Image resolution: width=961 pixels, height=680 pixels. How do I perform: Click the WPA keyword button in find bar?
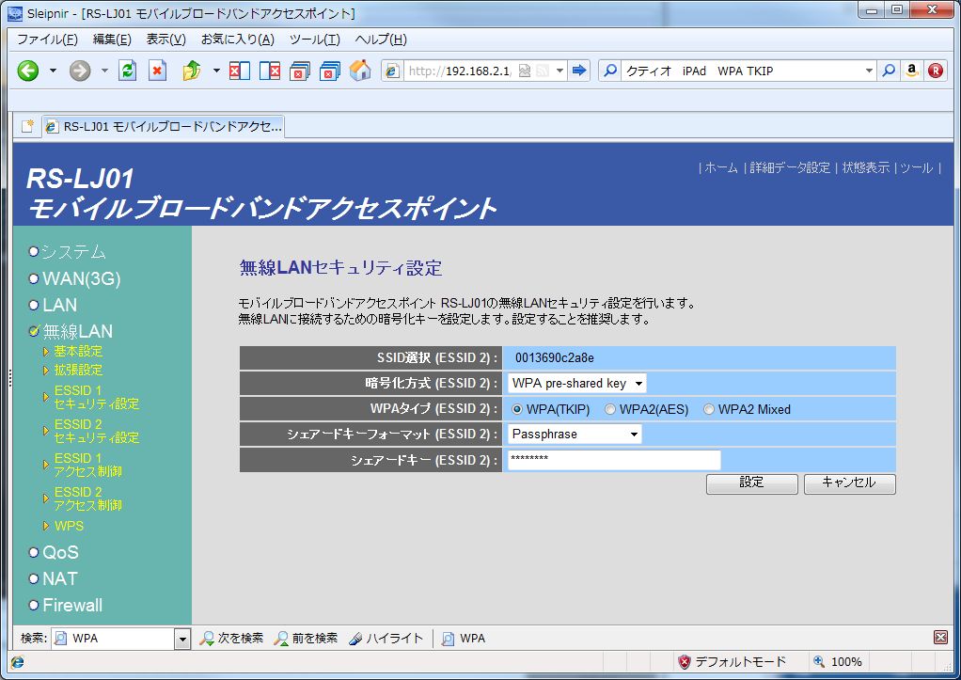464,639
